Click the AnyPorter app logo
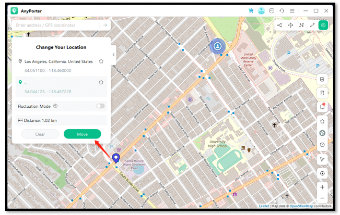340x215 pixels. pyautogui.click(x=14, y=11)
